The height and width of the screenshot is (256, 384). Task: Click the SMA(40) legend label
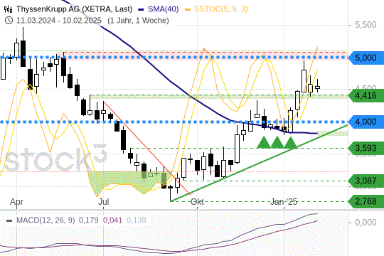[x=164, y=9]
